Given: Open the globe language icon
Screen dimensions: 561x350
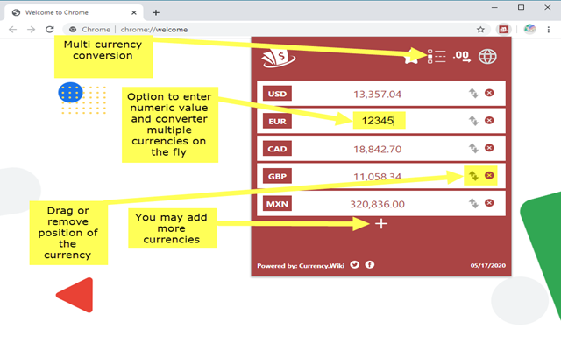Looking at the screenshot, I should (x=487, y=56).
